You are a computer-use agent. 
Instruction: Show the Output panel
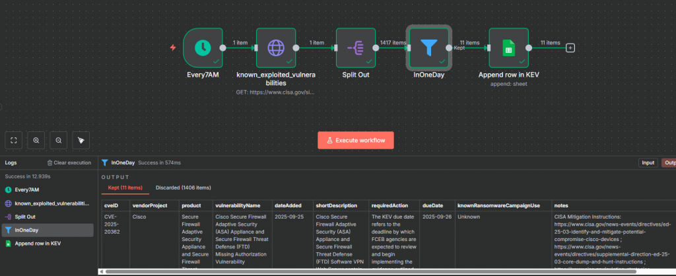click(x=669, y=163)
